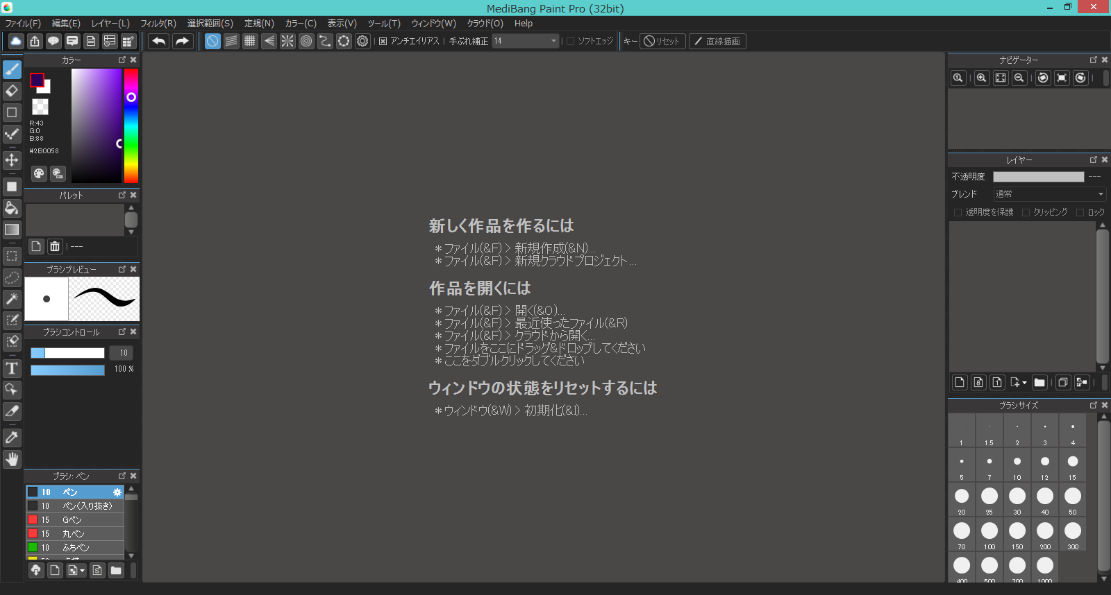
Task: Toggle the アンチエイリアス checkbox
Action: click(x=383, y=42)
